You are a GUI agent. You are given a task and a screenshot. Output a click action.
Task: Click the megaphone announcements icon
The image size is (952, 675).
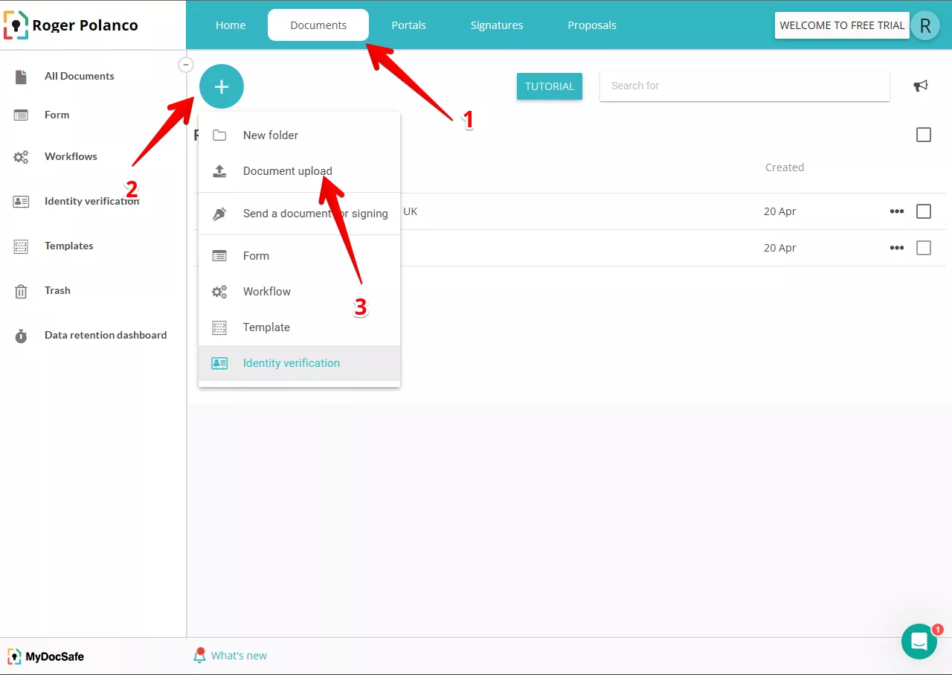coord(921,86)
